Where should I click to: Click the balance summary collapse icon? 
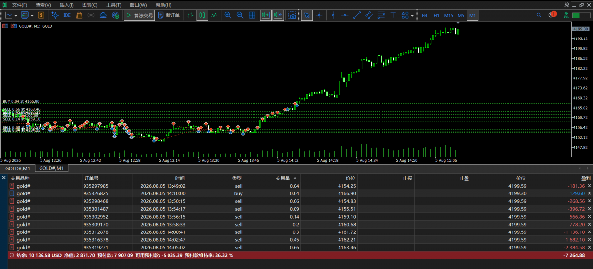(x=12, y=255)
